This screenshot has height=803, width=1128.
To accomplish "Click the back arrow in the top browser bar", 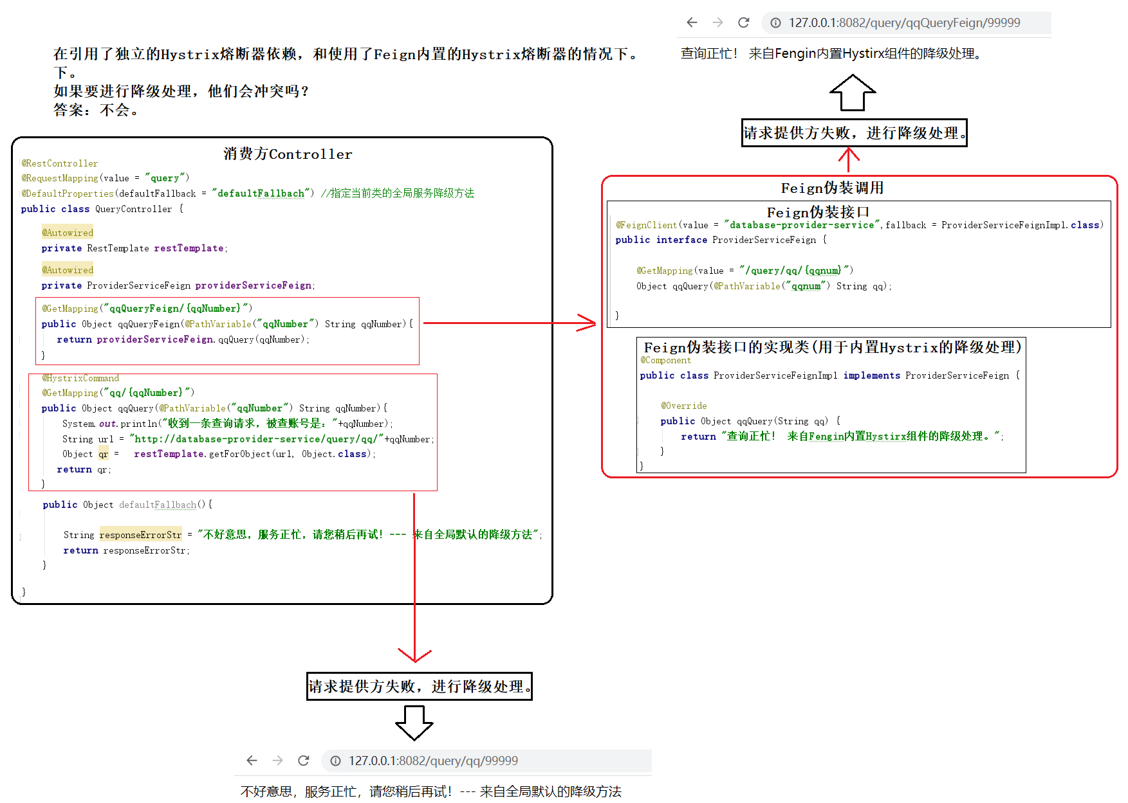I will point(692,23).
